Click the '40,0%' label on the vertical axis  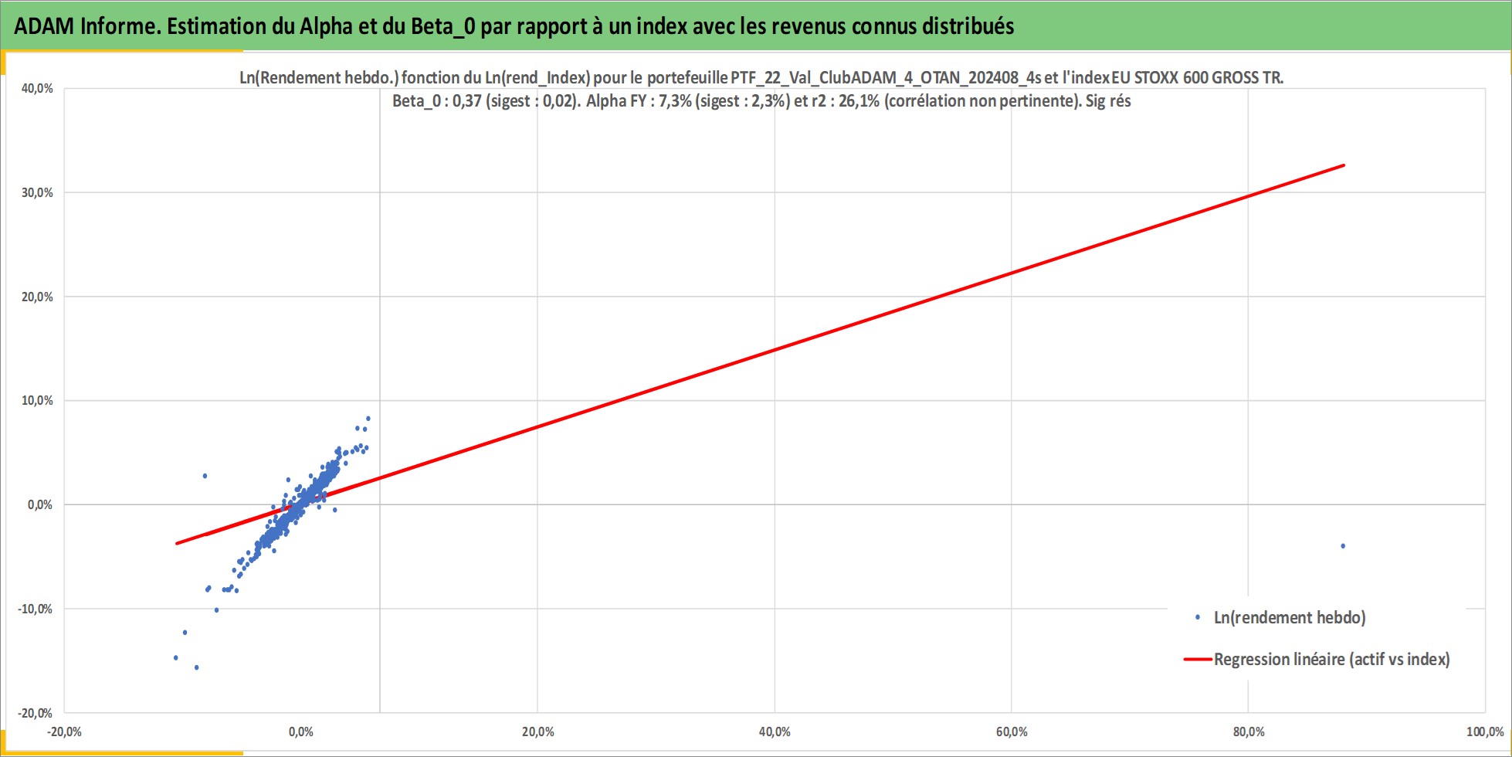(x=37, y=89)
